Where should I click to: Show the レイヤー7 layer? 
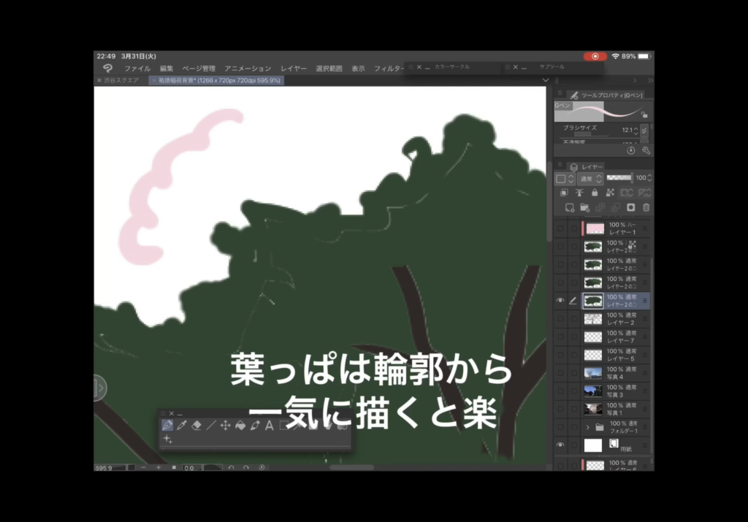pyautogui.click(x=560, y=337)
